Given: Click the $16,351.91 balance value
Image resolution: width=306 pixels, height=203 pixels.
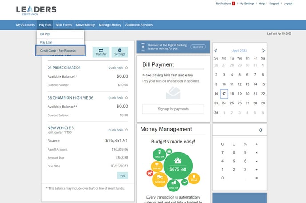Looking at the screenshot, I should 117,140.
